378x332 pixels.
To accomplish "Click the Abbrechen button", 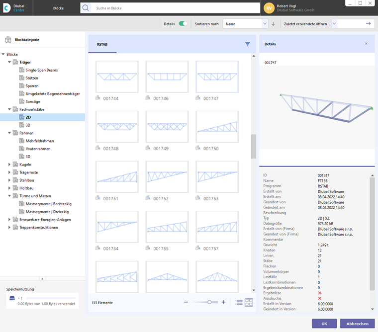I will point(357,324).
